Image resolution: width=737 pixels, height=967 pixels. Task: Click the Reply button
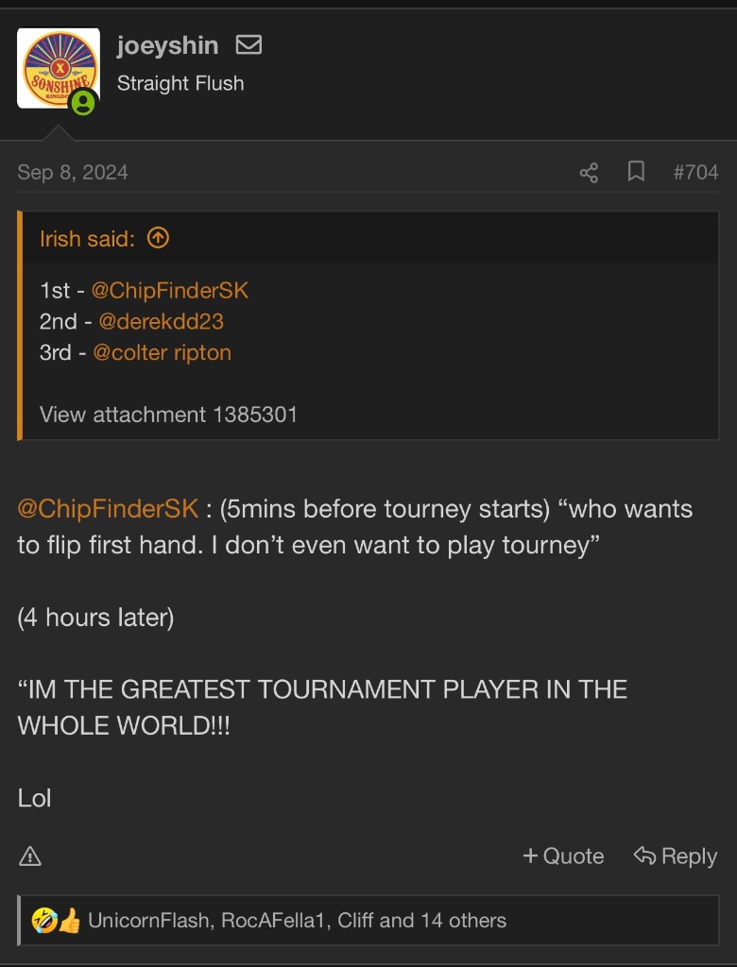click(676, 856)
